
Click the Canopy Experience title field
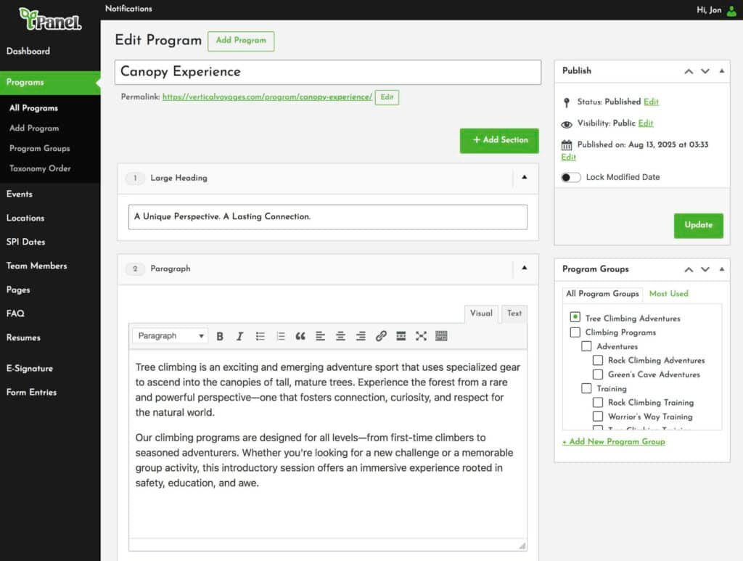328,72
